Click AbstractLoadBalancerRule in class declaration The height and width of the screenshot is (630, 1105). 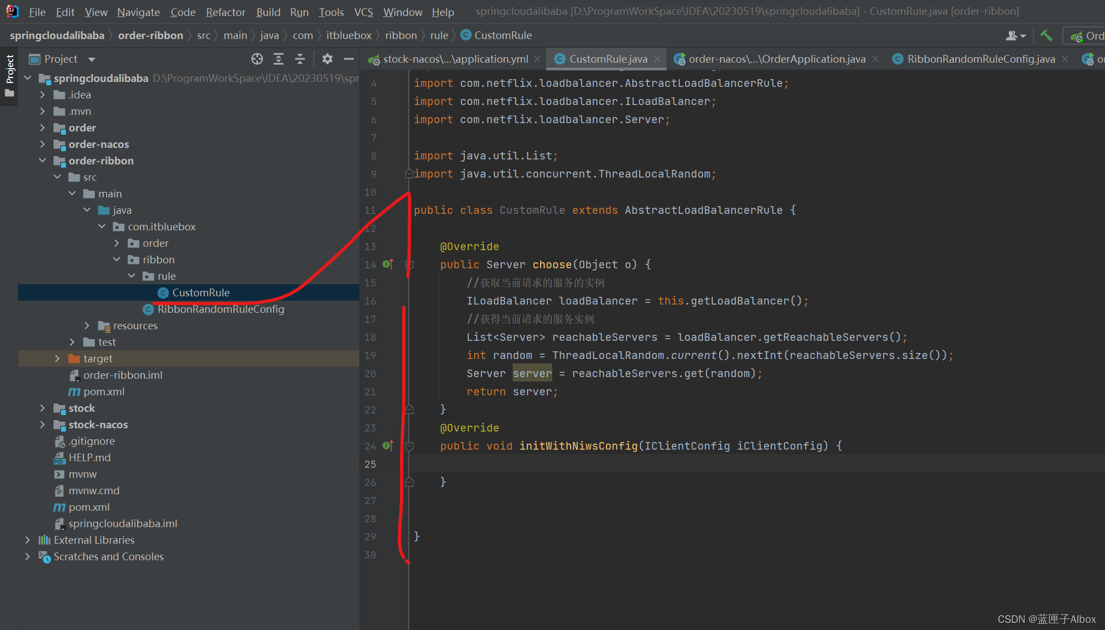click(703, 210)
